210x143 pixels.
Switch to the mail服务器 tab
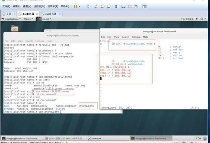[50, 14]
